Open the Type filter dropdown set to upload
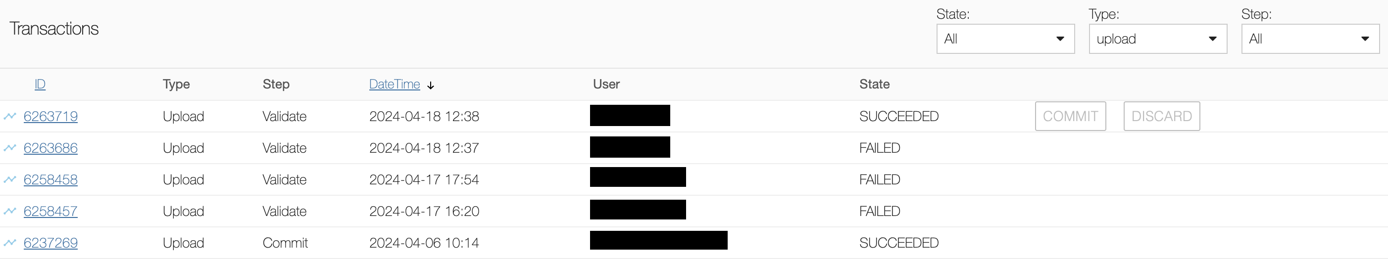This screenshot has height=259, width=1388. tap(1157, 39)
